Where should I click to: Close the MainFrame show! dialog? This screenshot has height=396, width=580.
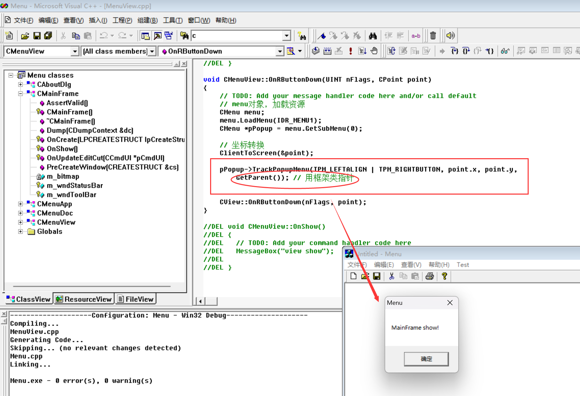pos(450,303)
